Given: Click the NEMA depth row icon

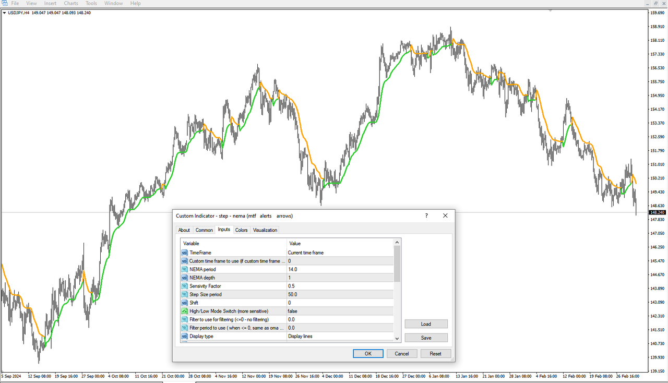Looking at the screenshot, I should (x=184, y=278).
